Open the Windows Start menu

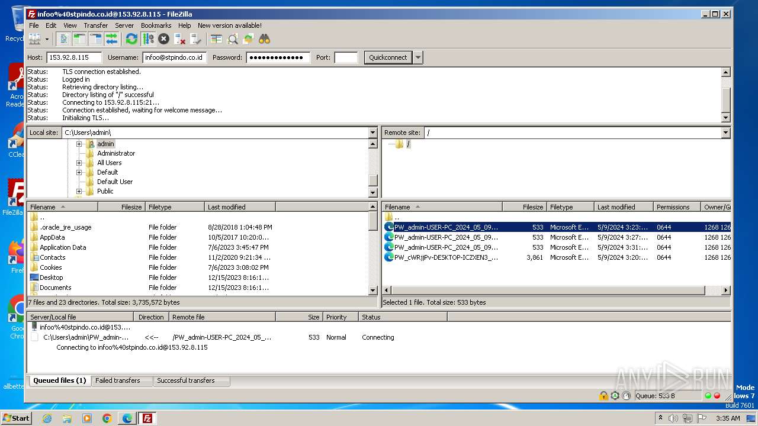click(x=16, y=418)
